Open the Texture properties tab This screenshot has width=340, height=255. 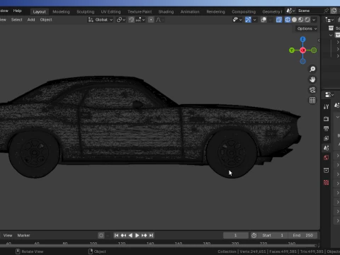click(327, 183)
